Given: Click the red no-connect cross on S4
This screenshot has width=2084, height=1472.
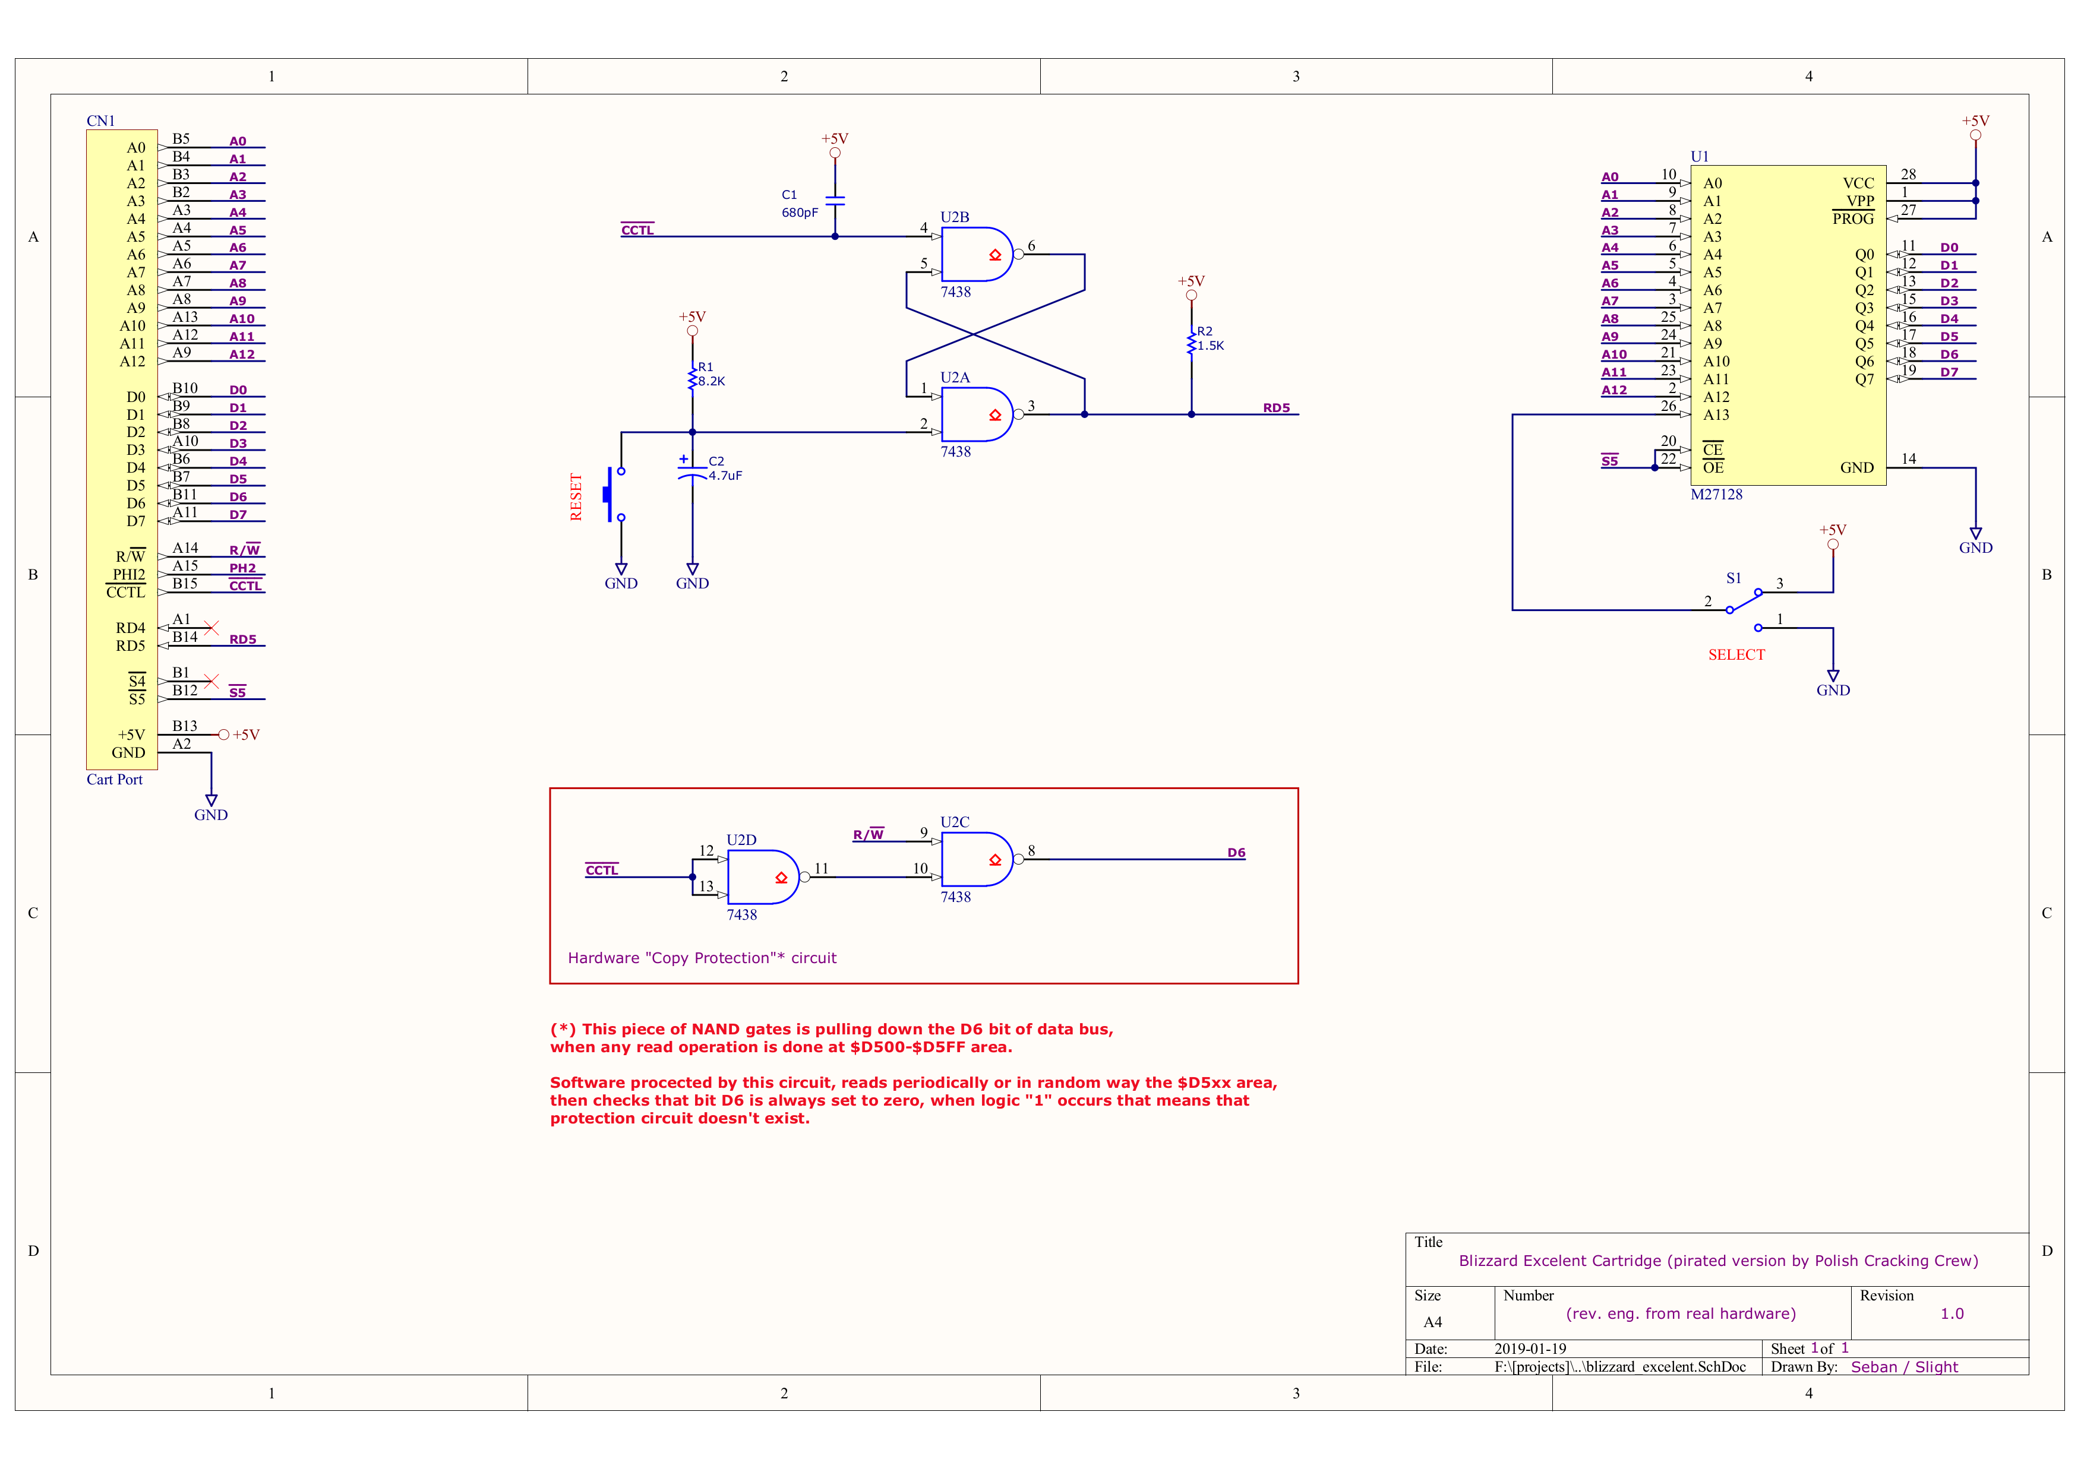Looking at the screenshot, I should (x=211, y=680).
